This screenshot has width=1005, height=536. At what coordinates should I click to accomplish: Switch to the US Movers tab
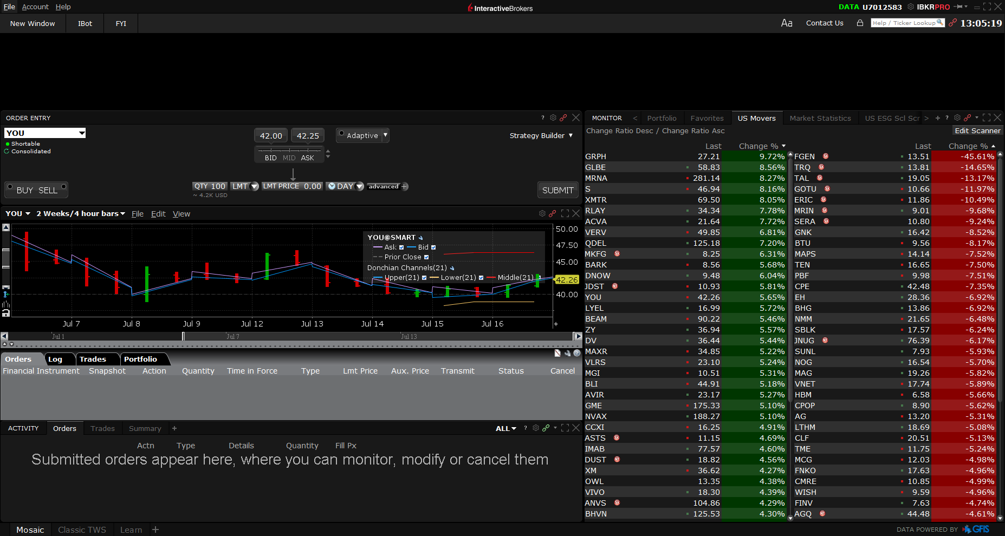click(x=757, y=117)
